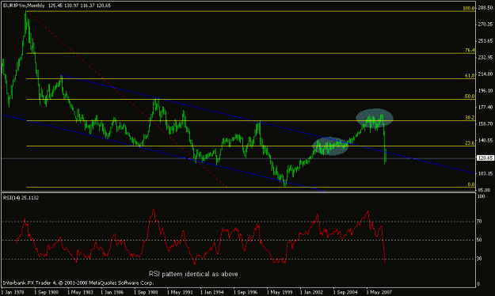The image size is (495, 296).
Task: Select the 23.6 Fibonacci level label
Action: coord(470,143)
